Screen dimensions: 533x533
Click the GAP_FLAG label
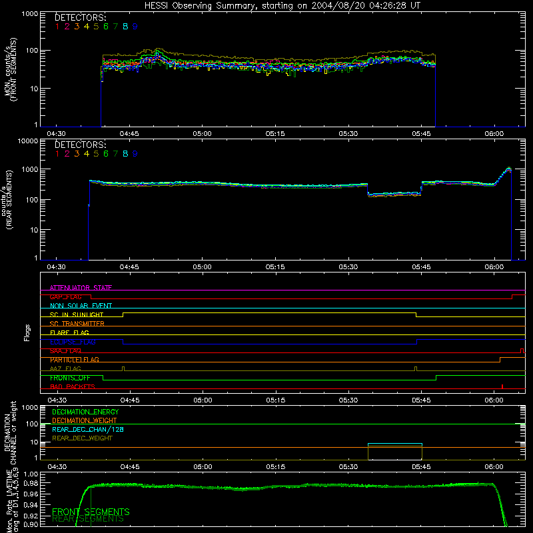click(65, 296)
